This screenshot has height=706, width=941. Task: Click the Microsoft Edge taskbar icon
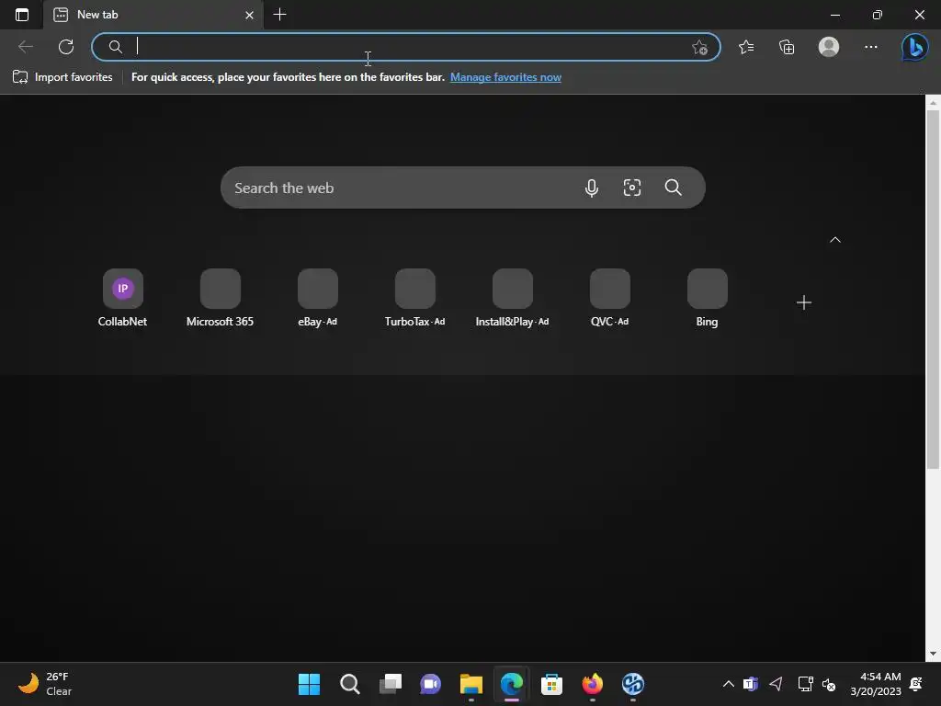coord(511,684)
